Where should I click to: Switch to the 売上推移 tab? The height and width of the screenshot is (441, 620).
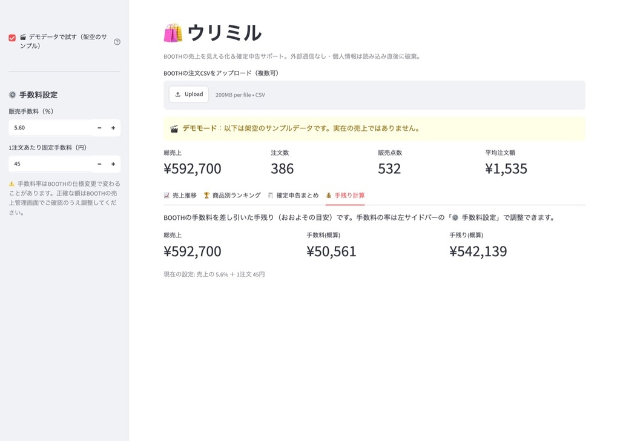point(180,196)
